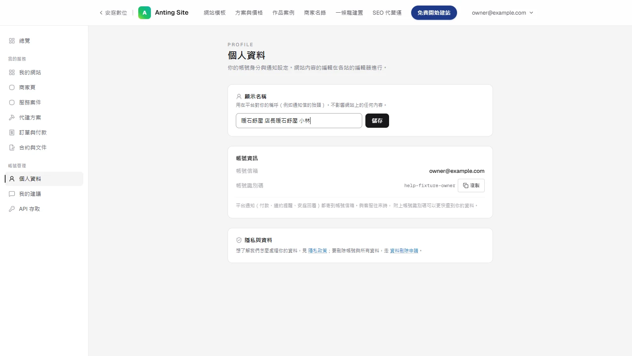Go back to 安庭數位

pos(113,13)
